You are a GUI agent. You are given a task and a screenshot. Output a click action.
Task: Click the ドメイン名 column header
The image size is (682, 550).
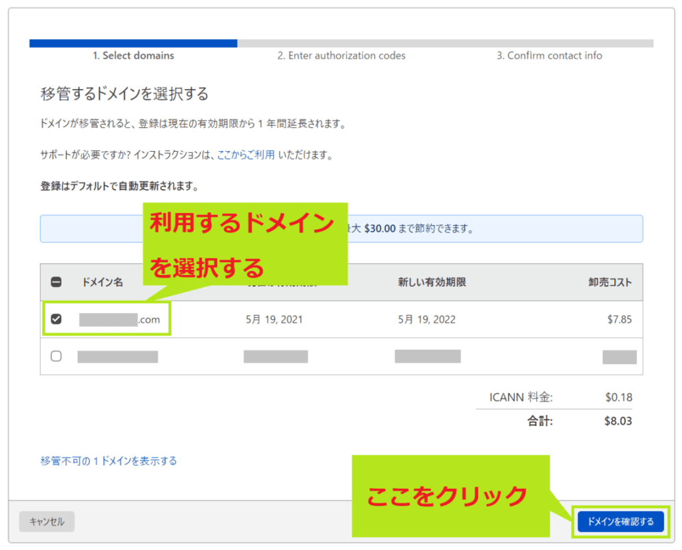[x=101, y=281]
